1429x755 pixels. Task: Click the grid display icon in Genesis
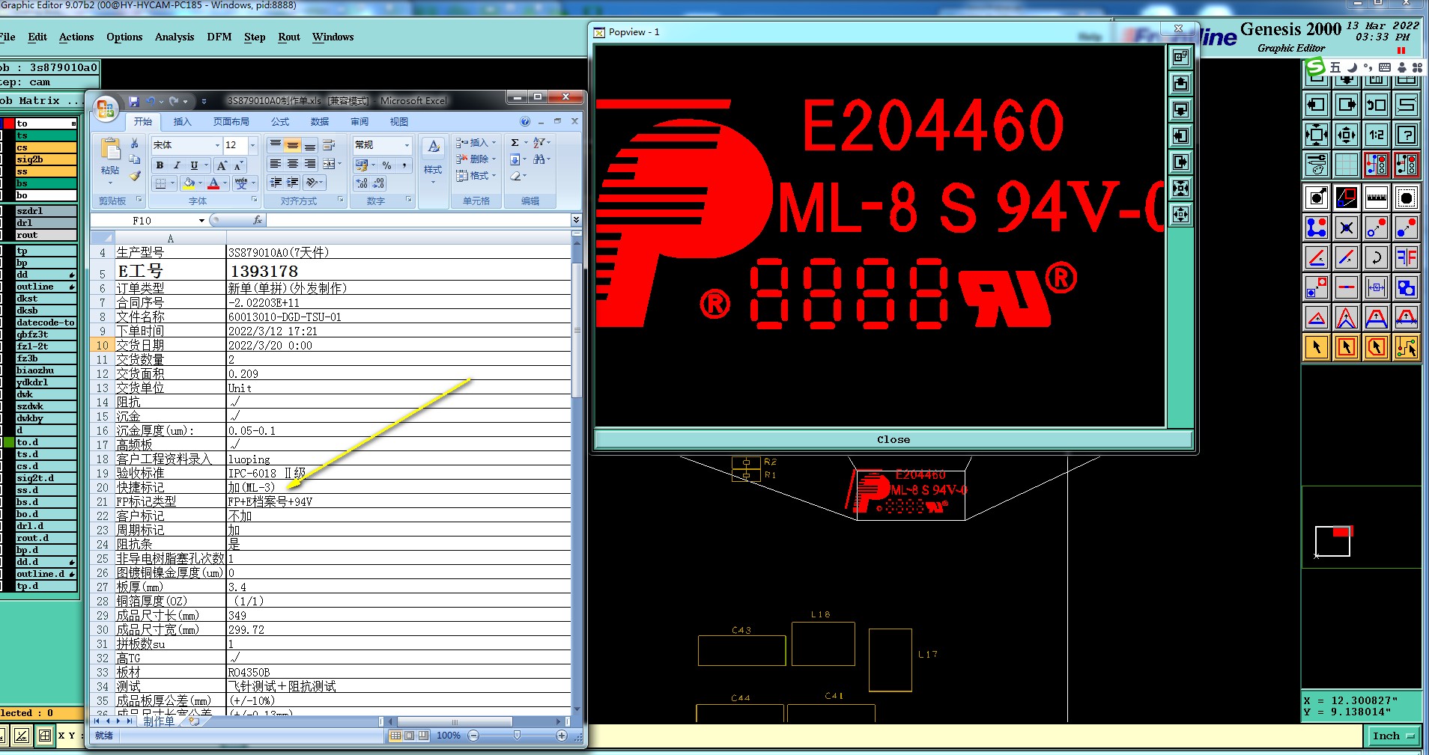click(x=1346, y=165)
